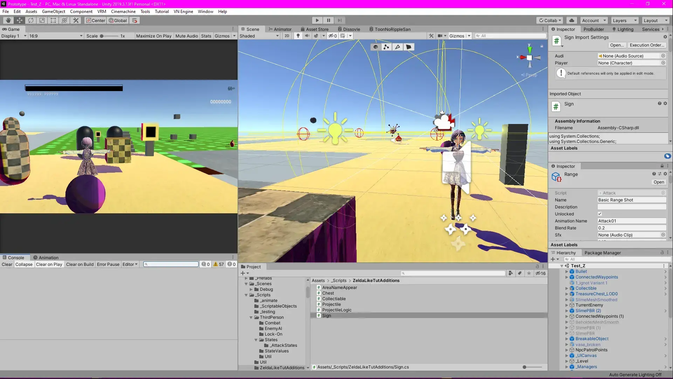673x379 pixels.
Task: Select ProBuilder vertex selection mode icon
Action: (x=386, y=47)
